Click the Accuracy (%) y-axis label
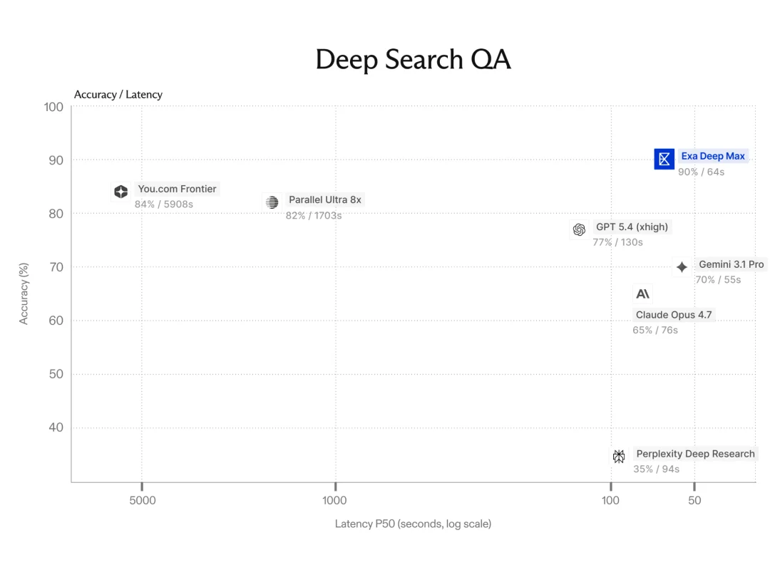The width and height of the screenshot is (770, 567). click(x=23, y=293)
